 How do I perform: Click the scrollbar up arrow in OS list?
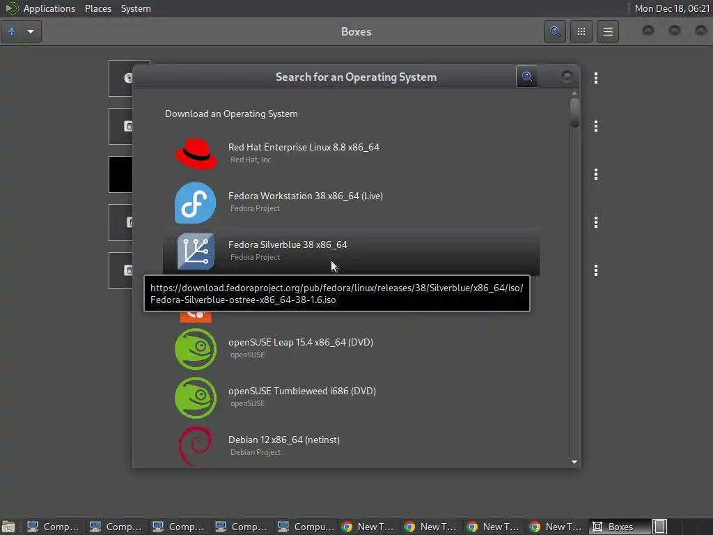pyautogui.click(x=574, y=94)
